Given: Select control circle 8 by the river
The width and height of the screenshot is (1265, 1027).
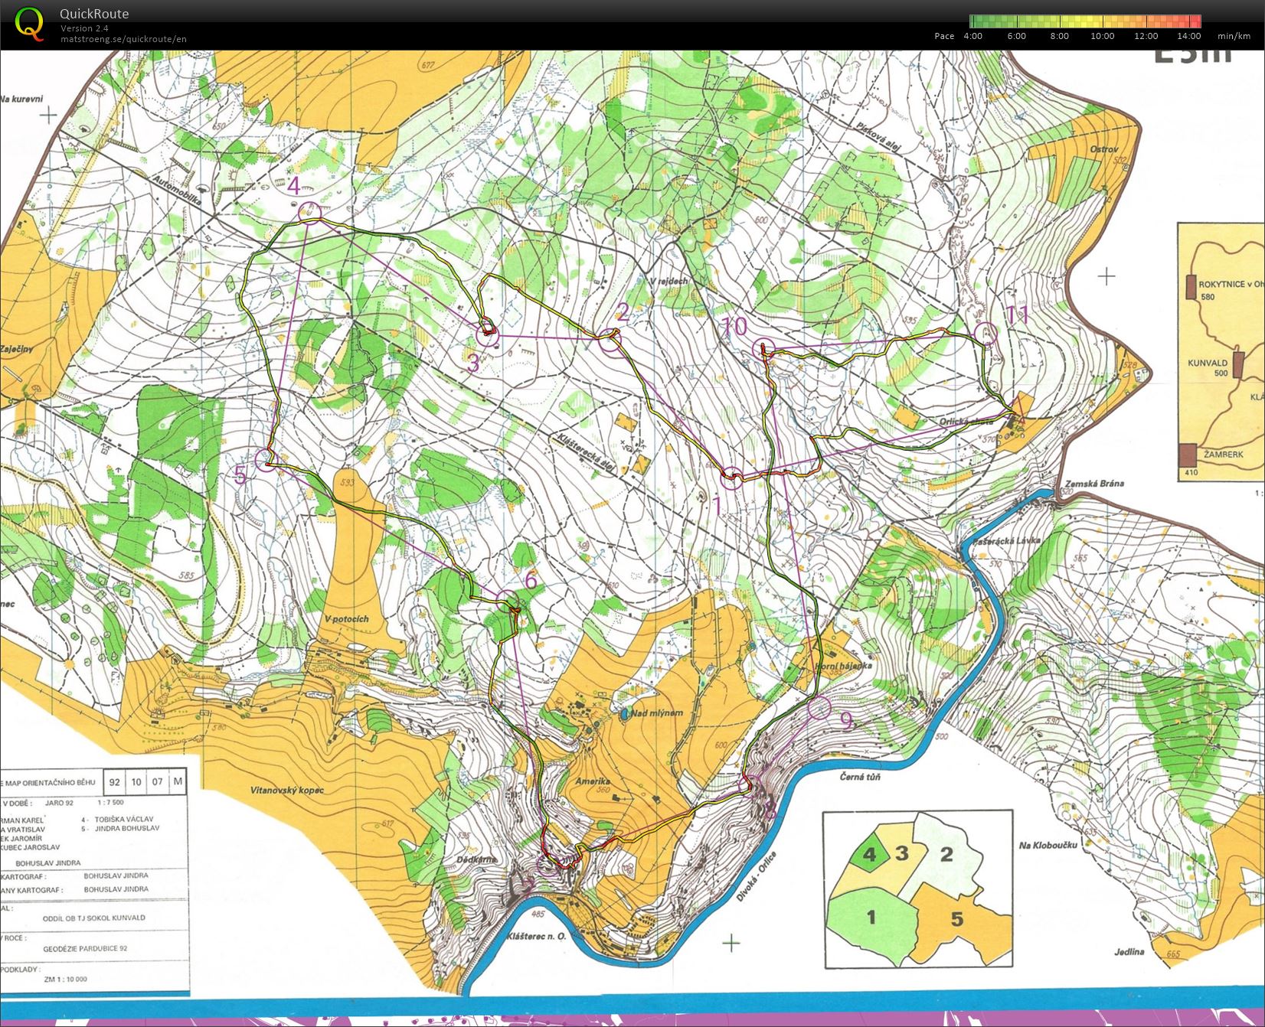Looking at the screenshot, I should pos(750,785).
